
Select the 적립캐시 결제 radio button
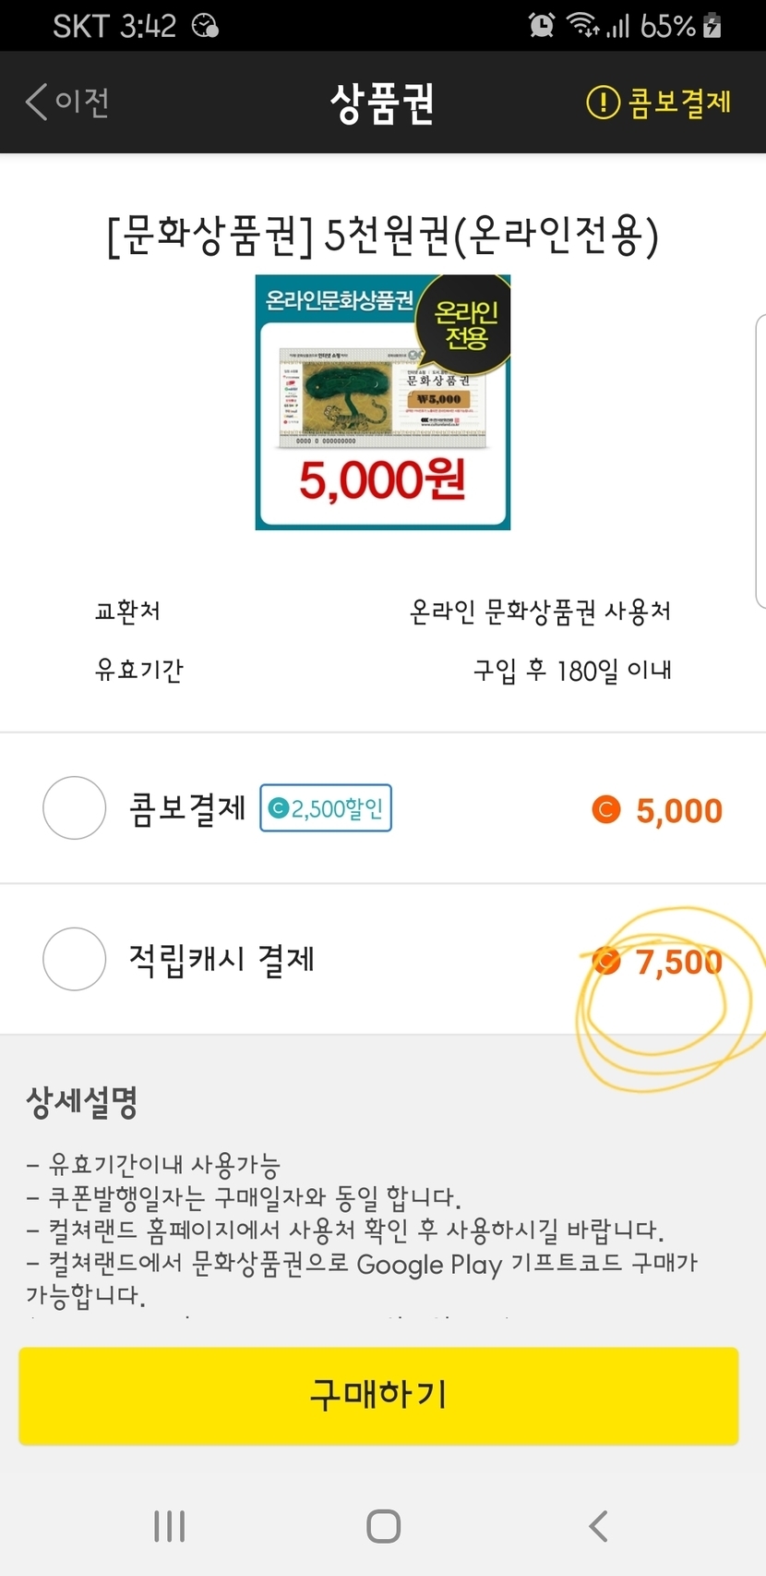click(x=75, y=959)
